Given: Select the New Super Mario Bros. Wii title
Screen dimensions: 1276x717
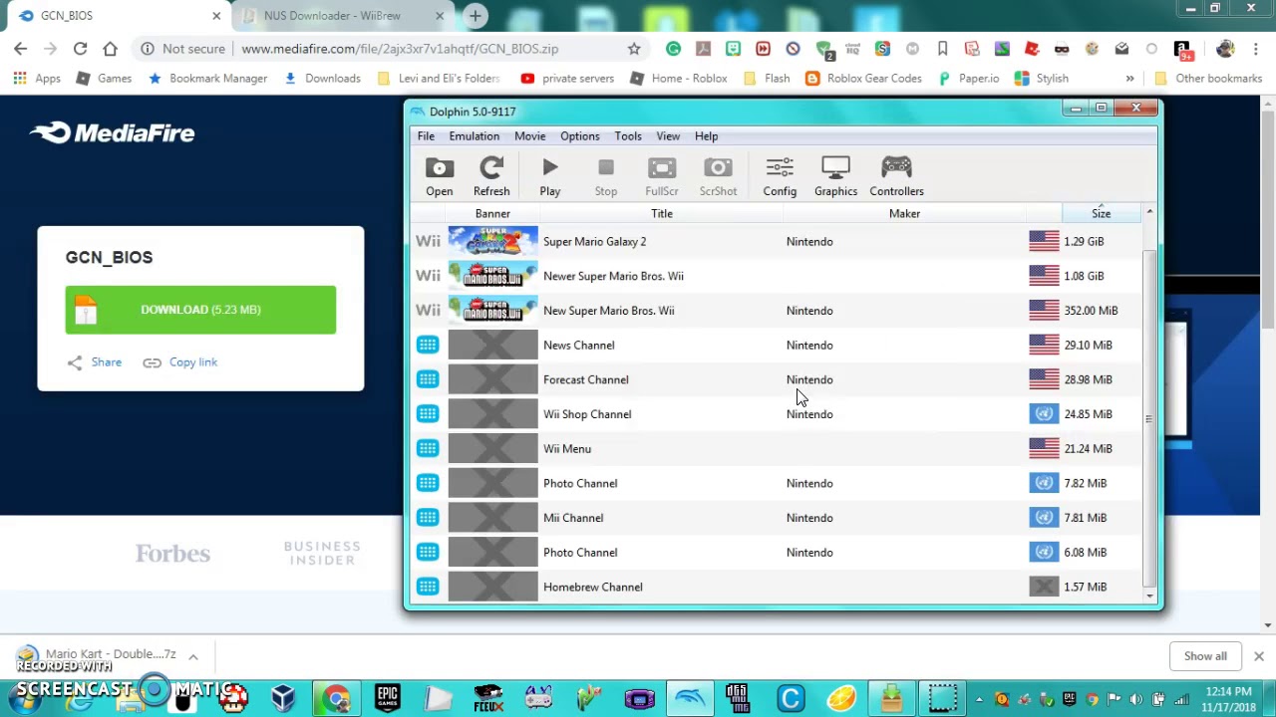Looking at the screenshot, I should 608,311.
